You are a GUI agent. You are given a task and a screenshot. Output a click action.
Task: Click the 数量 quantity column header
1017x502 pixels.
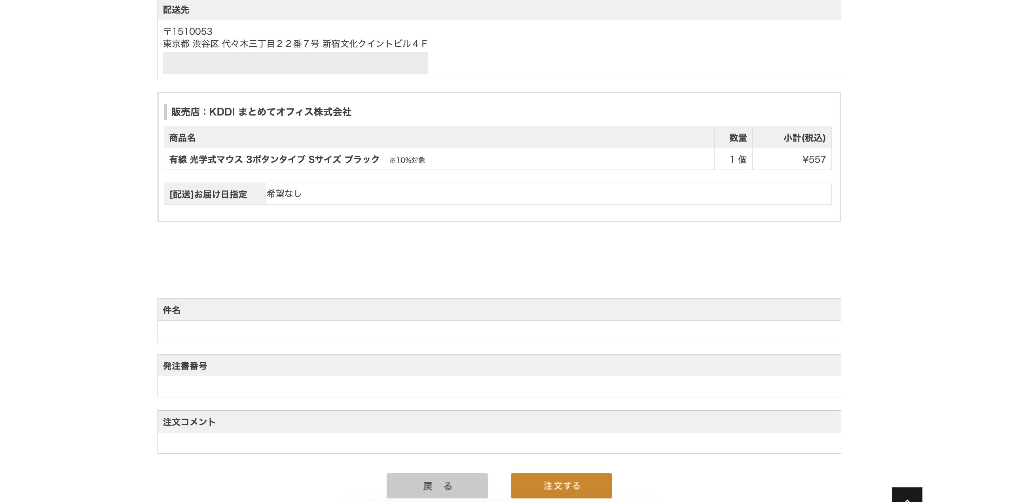click(738, 138)
